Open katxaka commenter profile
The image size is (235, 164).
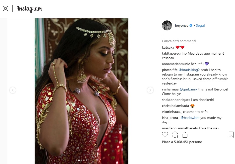click(168, 47)
